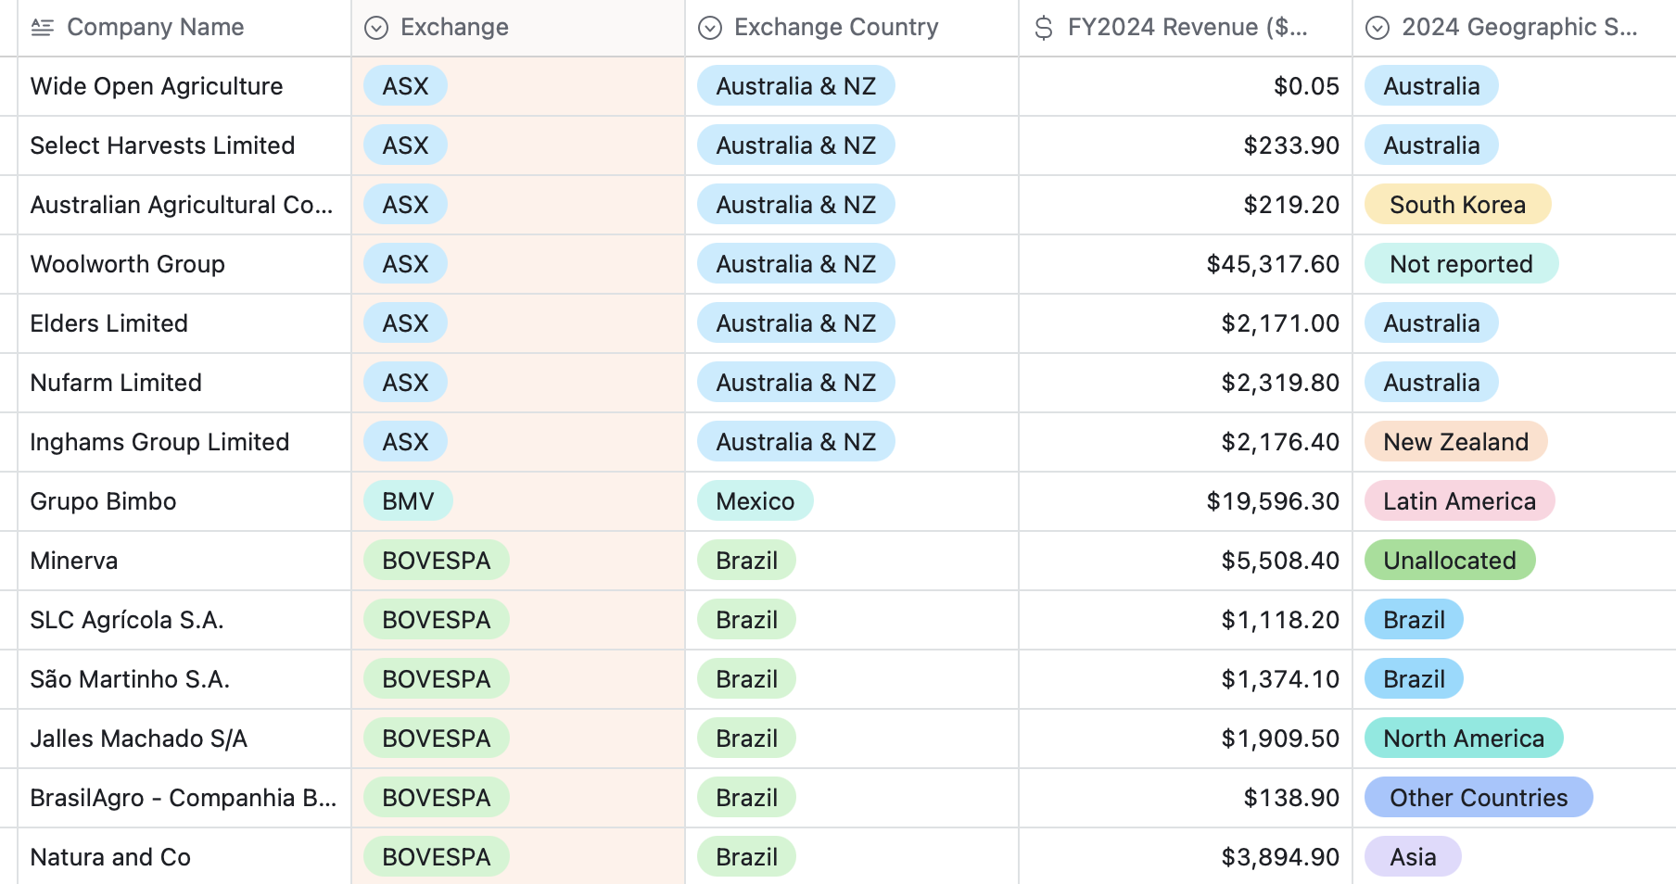Click the BOVESPA tag in the Minerva row
This screenshot has width=1676, height=884.
[x=436, y=561]
